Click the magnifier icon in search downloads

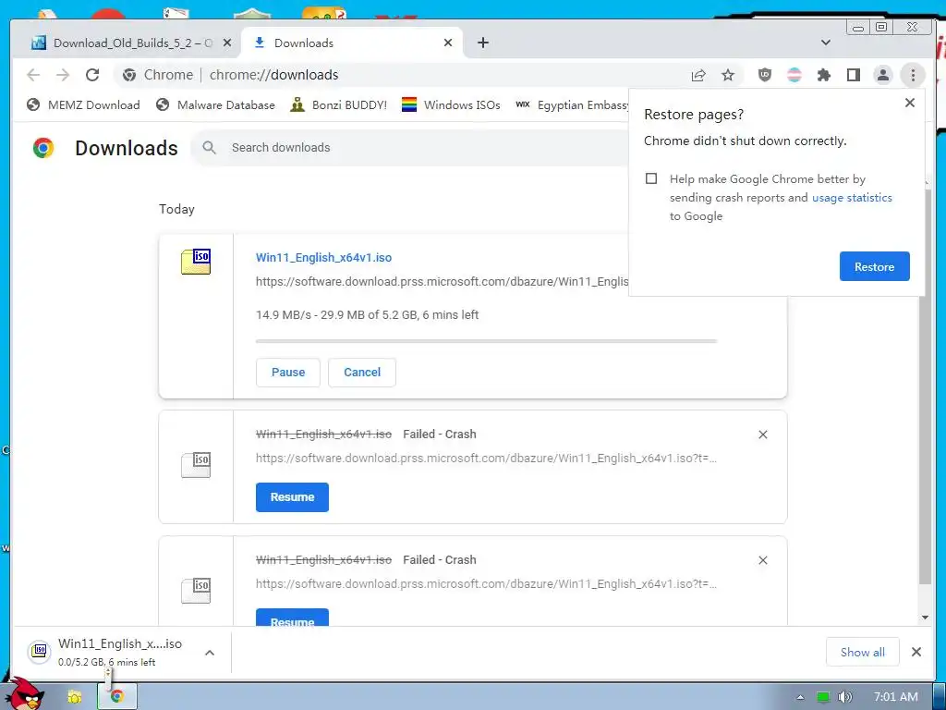(x=210, y=148)
